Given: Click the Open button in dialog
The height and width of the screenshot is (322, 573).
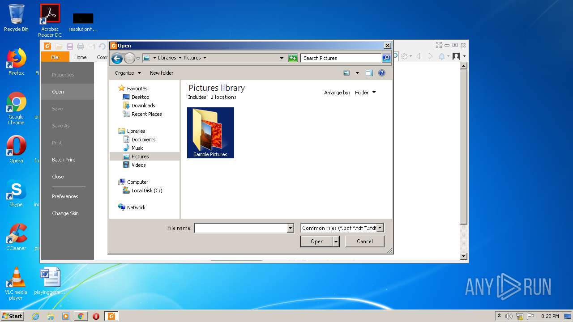Looking at the screenshot, I should (317, 241).
